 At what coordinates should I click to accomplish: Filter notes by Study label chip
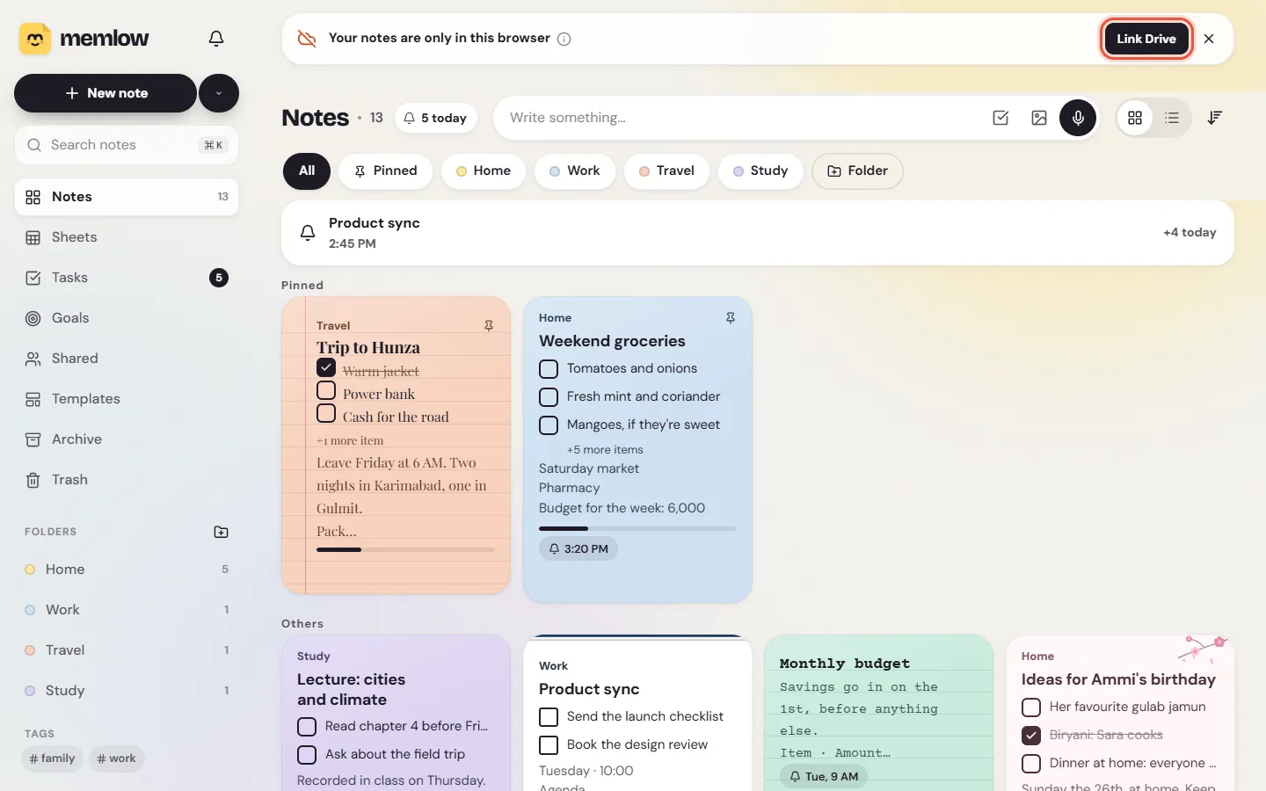(760, 171)
